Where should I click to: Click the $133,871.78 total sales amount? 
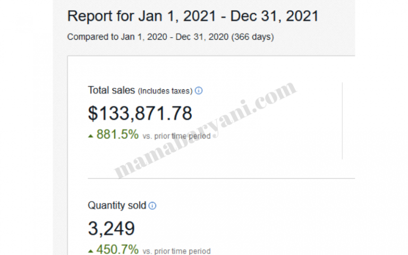tap(140, 113)
